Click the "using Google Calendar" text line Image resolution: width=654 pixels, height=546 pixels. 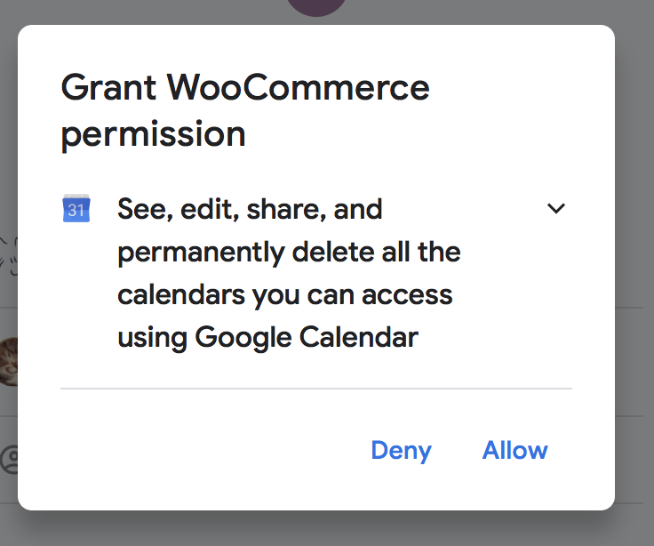[x=267, y=338]
